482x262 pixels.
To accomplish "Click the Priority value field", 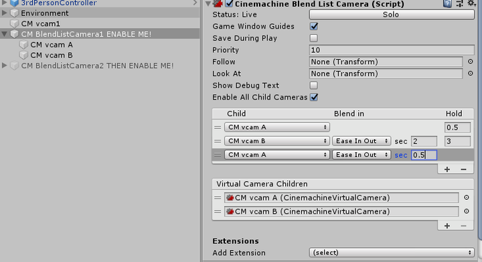I will 392,50.
